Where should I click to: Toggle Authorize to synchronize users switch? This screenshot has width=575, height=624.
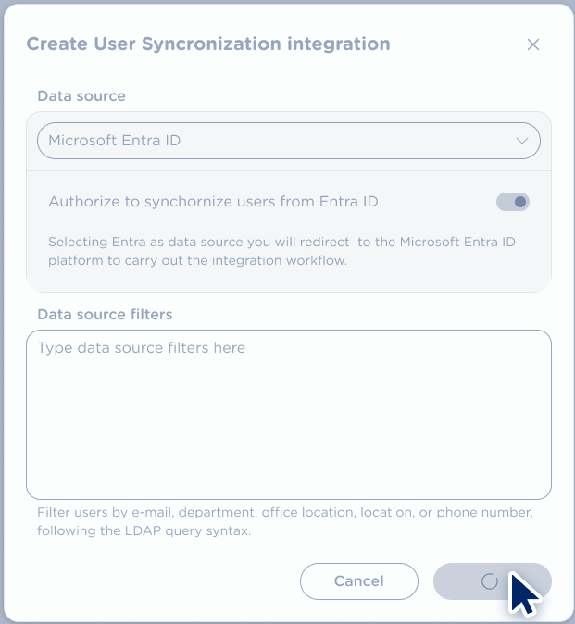point(513,202)
